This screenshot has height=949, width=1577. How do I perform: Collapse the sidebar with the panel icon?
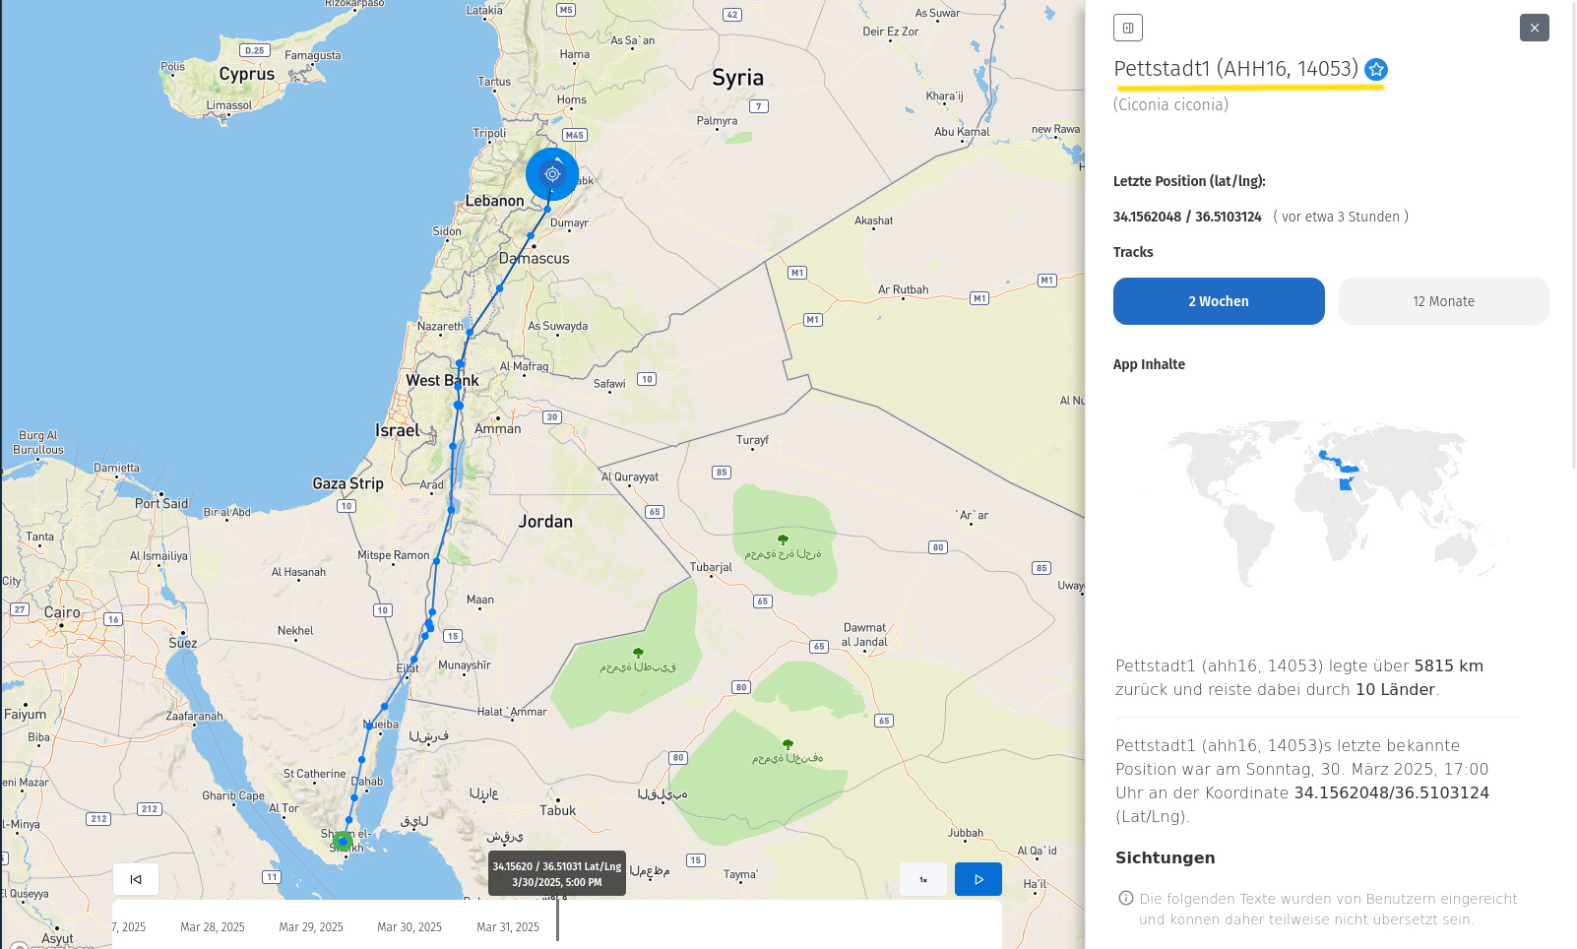pos(1128,28)
